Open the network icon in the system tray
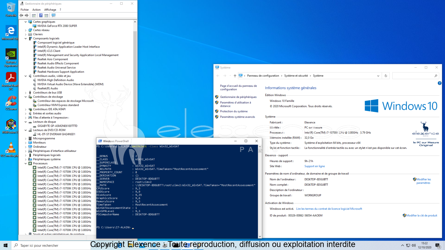 [x=408, y=245]
